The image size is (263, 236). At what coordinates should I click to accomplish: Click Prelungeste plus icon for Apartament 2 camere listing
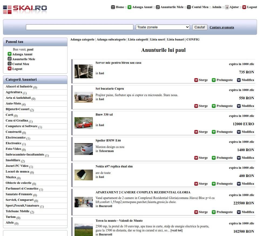click(x=214, y=212)
